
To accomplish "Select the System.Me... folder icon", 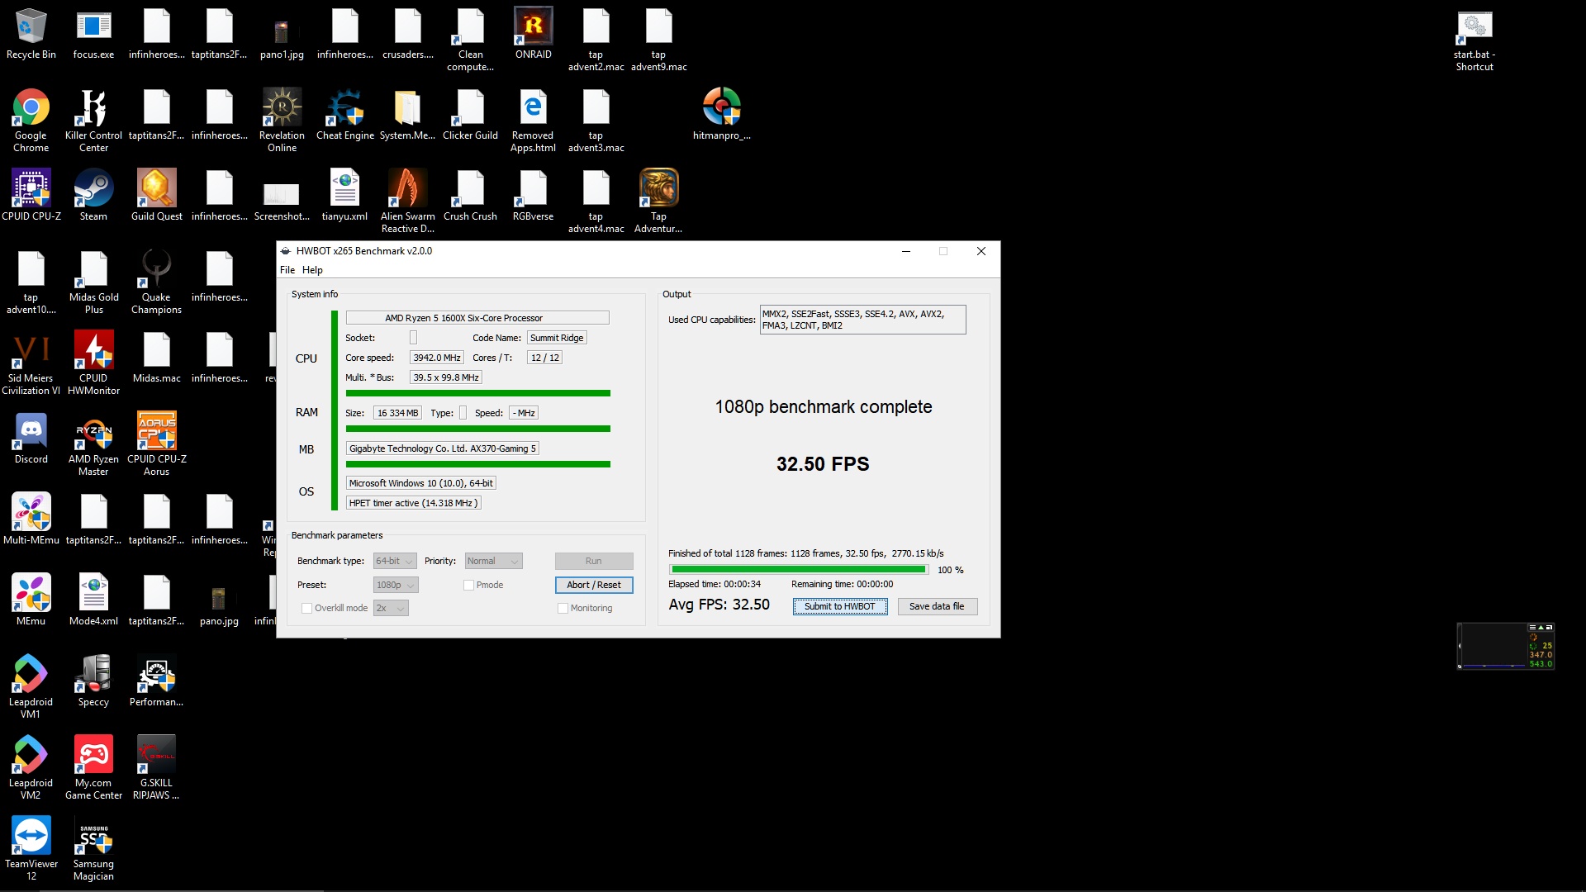I will pyautogui.click(x=407, y=114).
